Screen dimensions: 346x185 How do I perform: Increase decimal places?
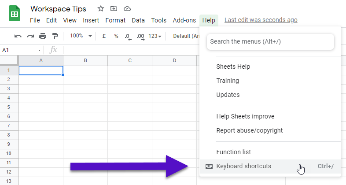(140, 37)
